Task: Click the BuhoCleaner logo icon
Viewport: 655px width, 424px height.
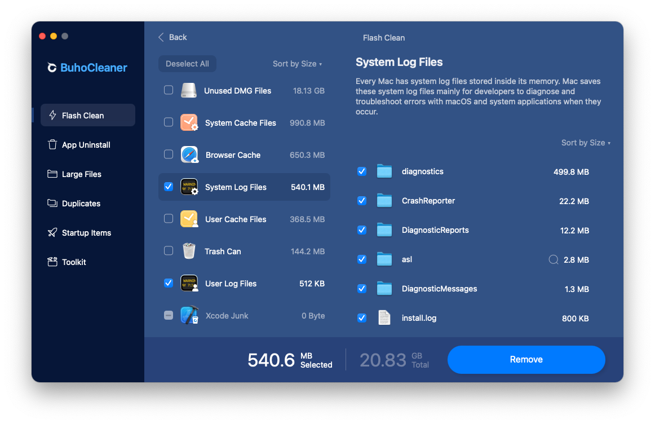Action: 52,68
